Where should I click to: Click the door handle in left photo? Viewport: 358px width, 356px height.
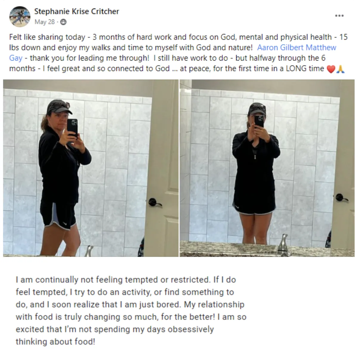[x=155, y=203]
